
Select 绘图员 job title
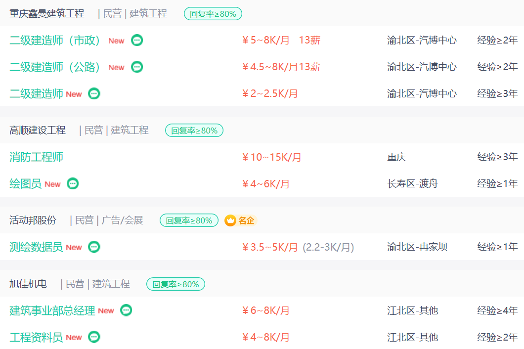(x=25, y=184)
